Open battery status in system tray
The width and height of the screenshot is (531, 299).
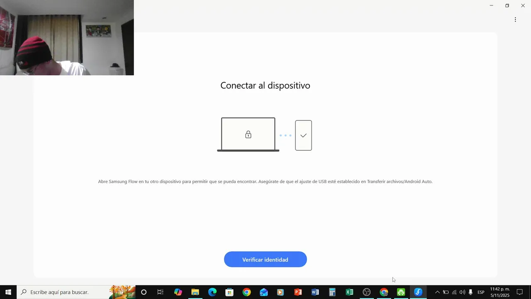point(446,292)
